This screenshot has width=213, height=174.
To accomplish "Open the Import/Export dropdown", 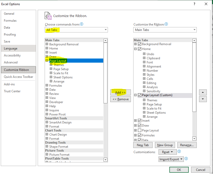I will pos(171,159).
